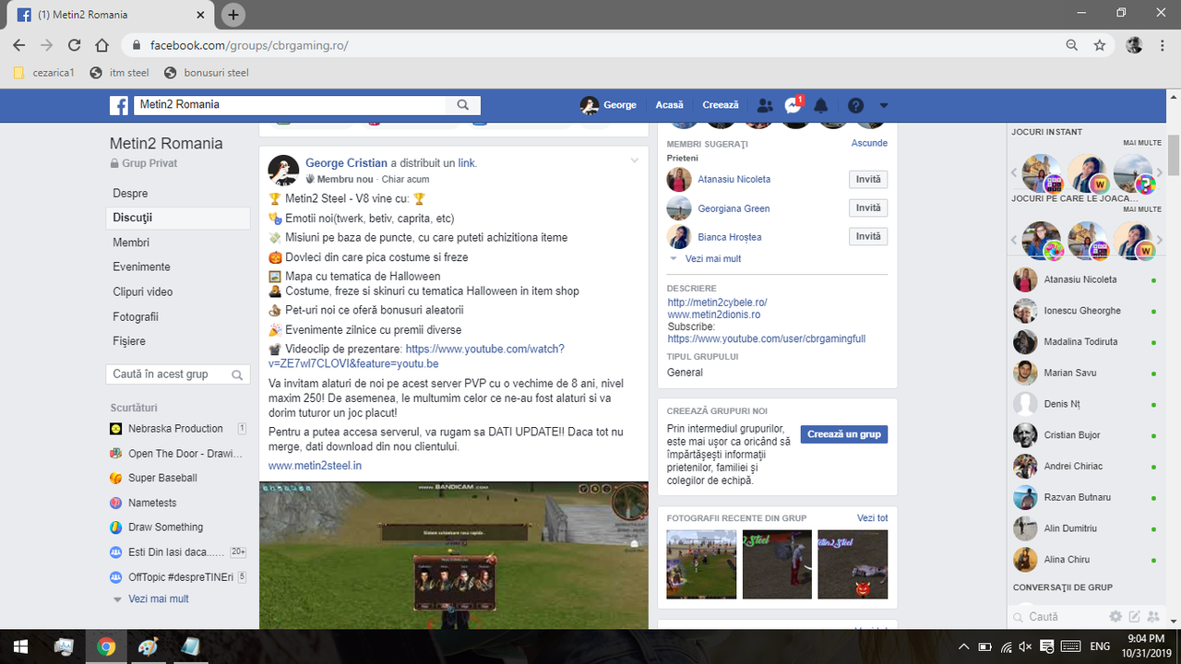The image size is (1181, 664).
Task: Click George Cristian's post avatar
Action: pyautogui.click(x=283, y=171)
